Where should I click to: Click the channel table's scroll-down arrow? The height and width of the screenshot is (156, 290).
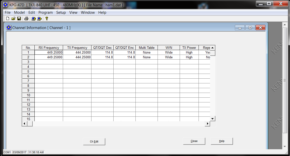click(213, 119)
